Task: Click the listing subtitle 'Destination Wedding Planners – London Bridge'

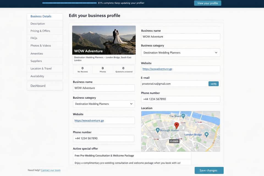Action: click(x=103, y=59)
